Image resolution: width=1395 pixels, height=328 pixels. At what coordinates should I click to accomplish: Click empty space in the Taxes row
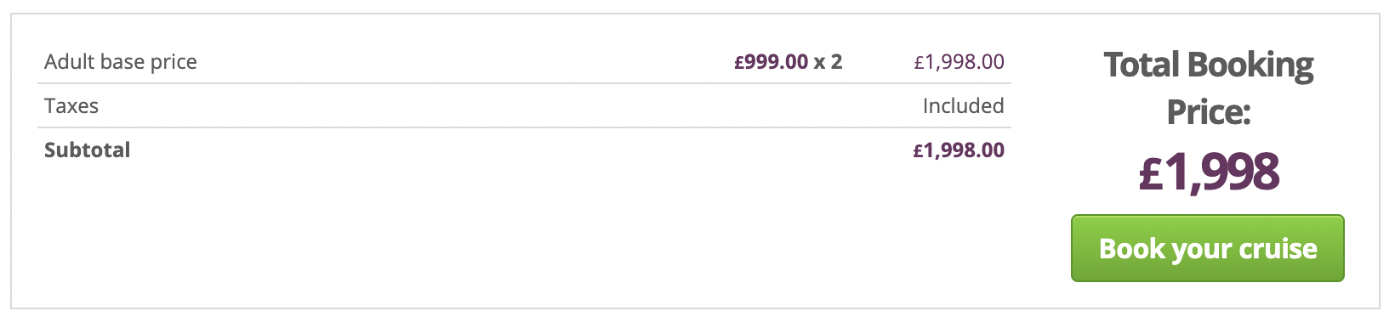click(x=510, y=106)
